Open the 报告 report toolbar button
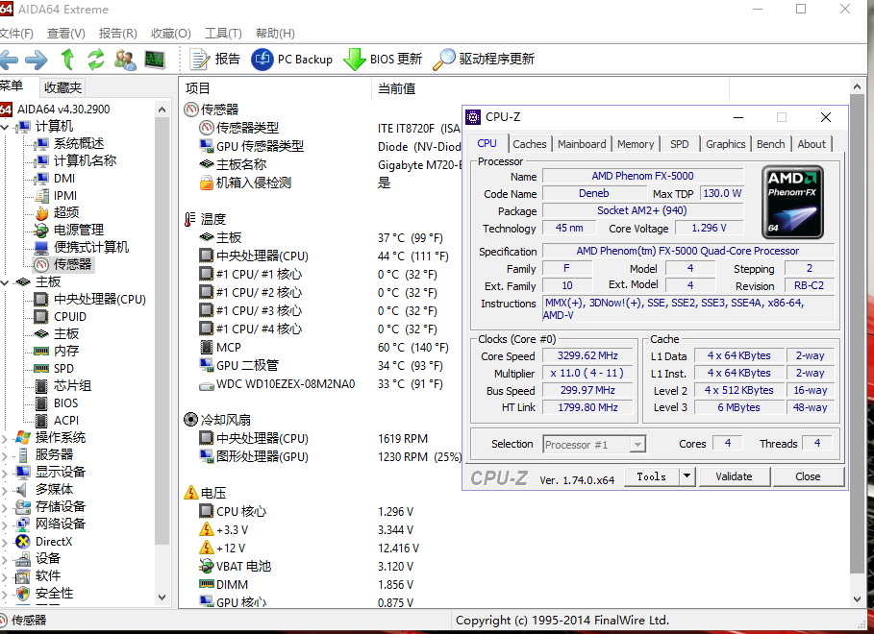The height and width of the screenshot is (634, 874). [214, 59]
